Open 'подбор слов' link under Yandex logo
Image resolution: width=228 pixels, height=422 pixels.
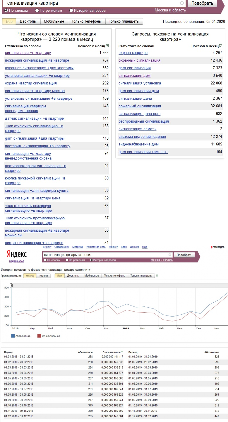(x=17, y=261)
